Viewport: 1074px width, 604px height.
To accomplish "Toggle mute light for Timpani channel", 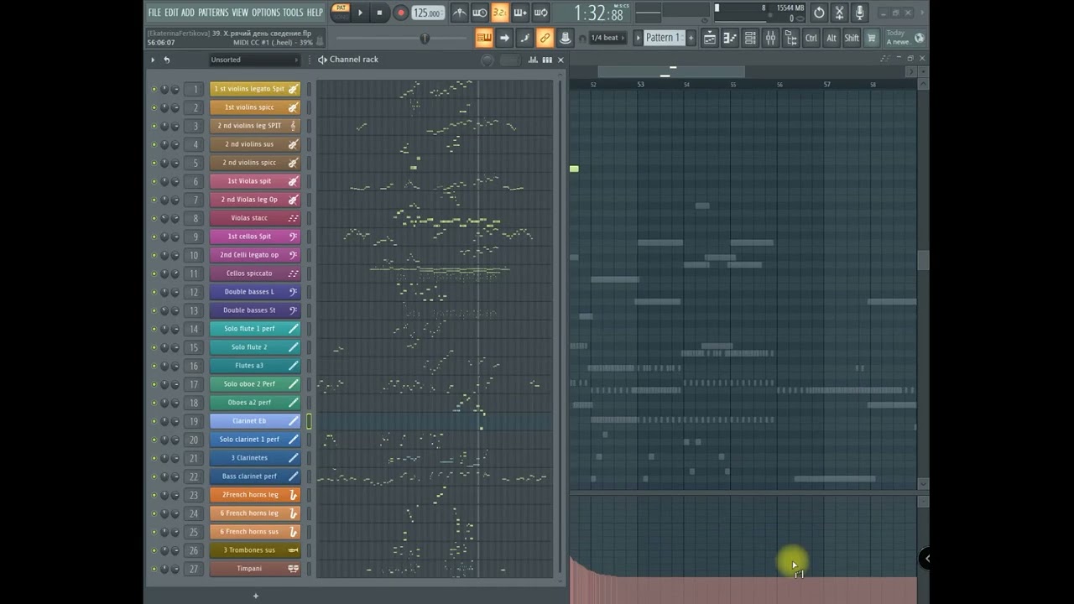I will (154, 569).
